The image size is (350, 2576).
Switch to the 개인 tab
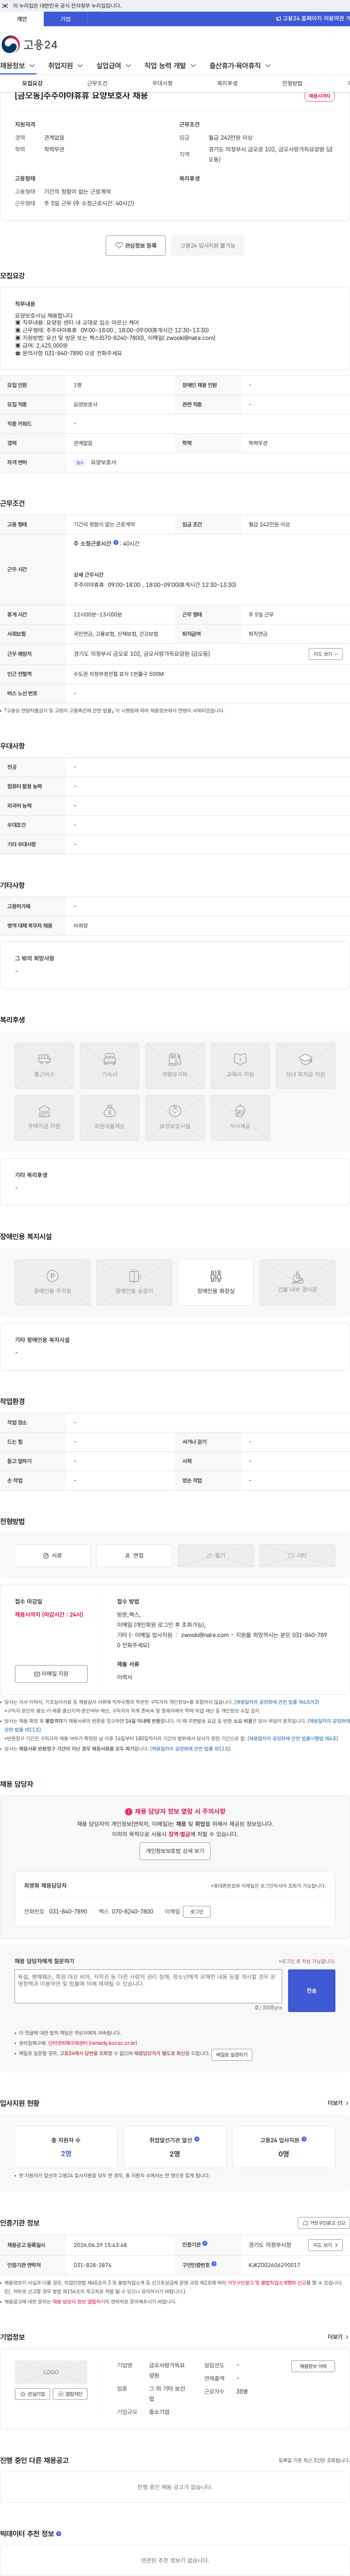[x=22, y=19]
